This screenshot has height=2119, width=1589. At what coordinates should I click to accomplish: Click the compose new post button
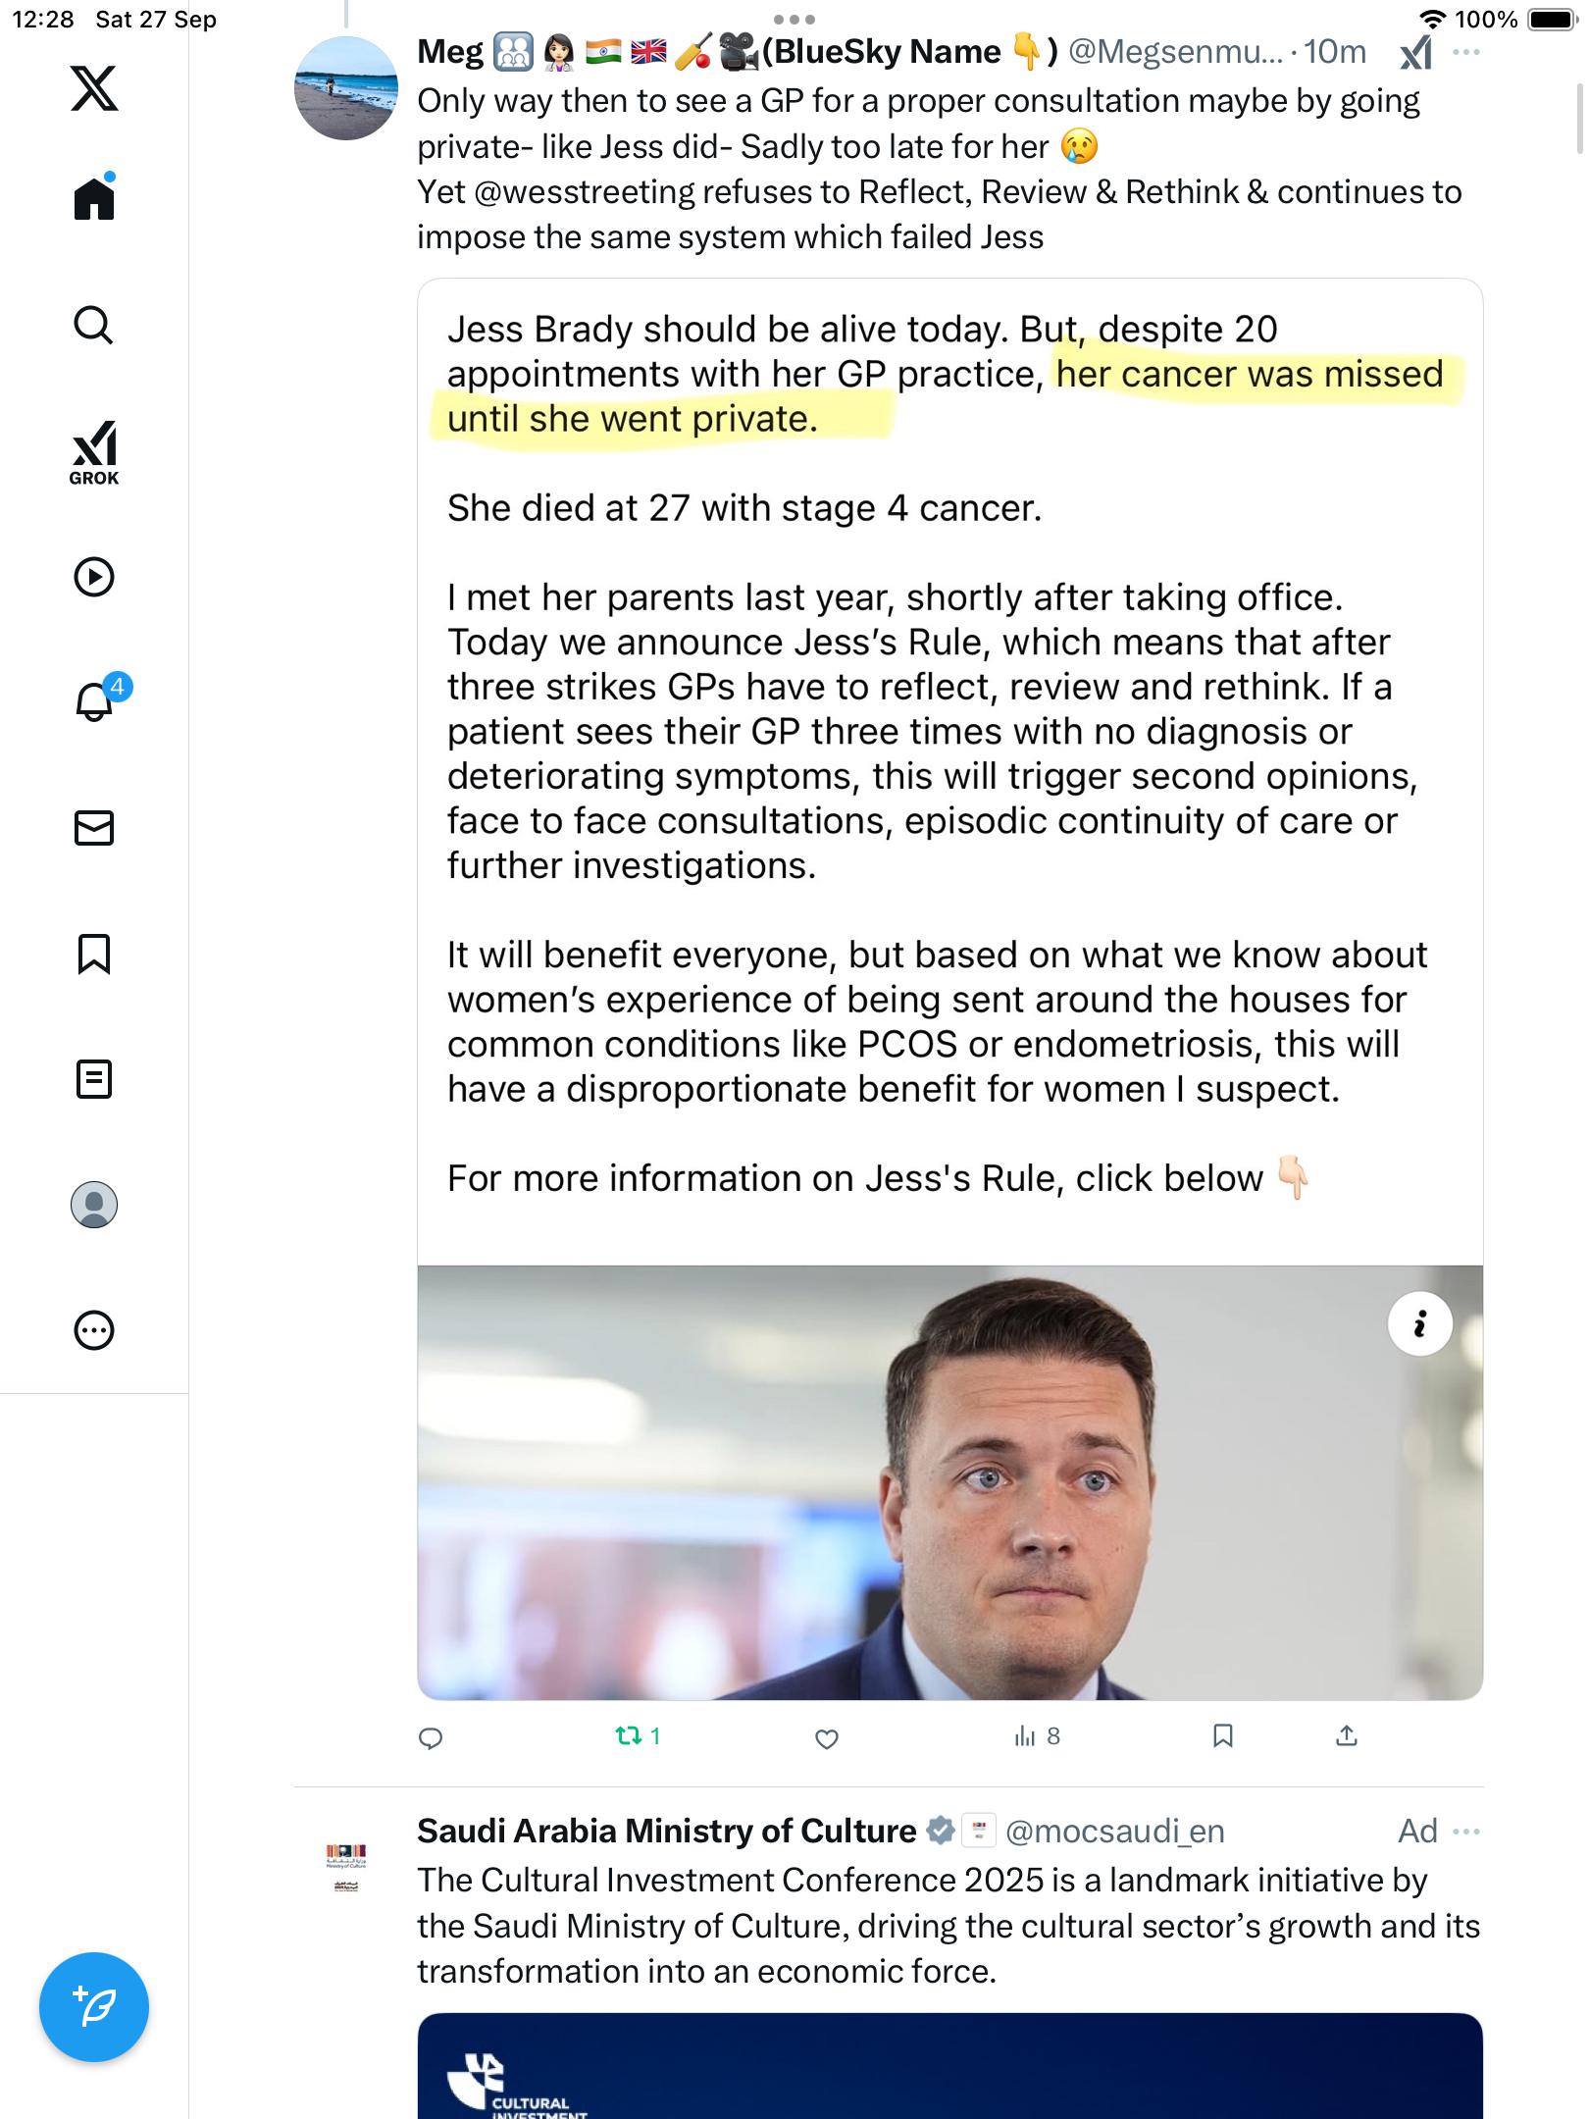pyautogui.click(x=94, y=2006)
